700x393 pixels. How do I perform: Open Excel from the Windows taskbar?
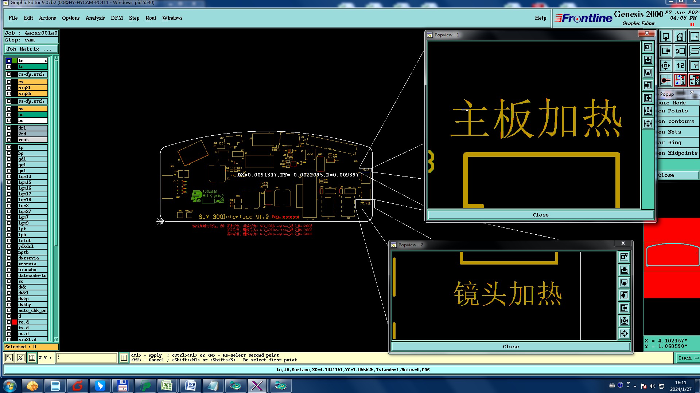pyautogui.click(x=167, y=386)
